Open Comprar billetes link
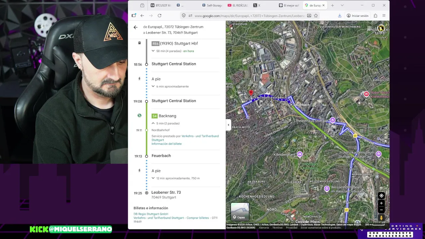 pos(198,218)
